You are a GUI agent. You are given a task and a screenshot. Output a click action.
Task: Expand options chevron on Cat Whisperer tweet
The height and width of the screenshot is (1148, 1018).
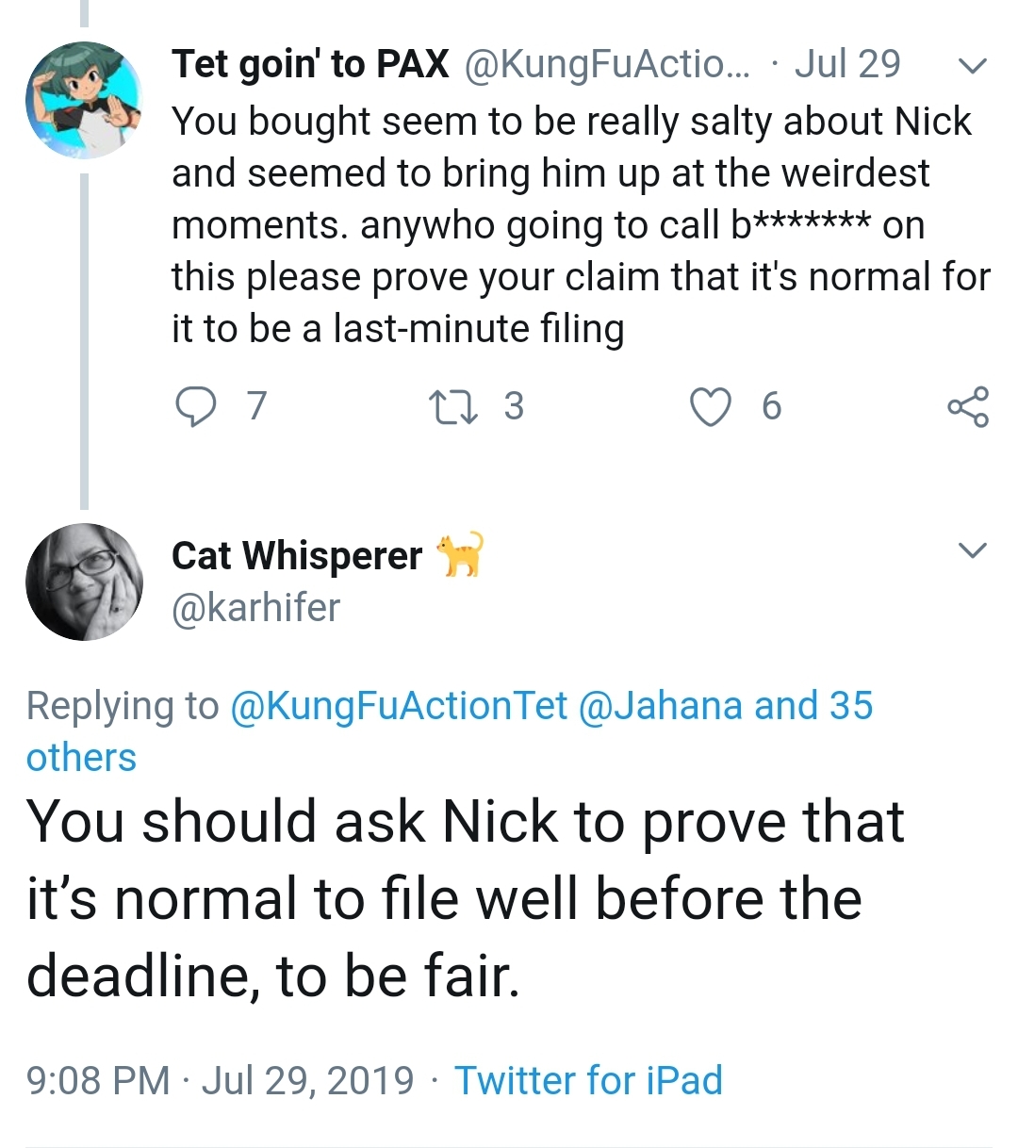tap(972, 549)
